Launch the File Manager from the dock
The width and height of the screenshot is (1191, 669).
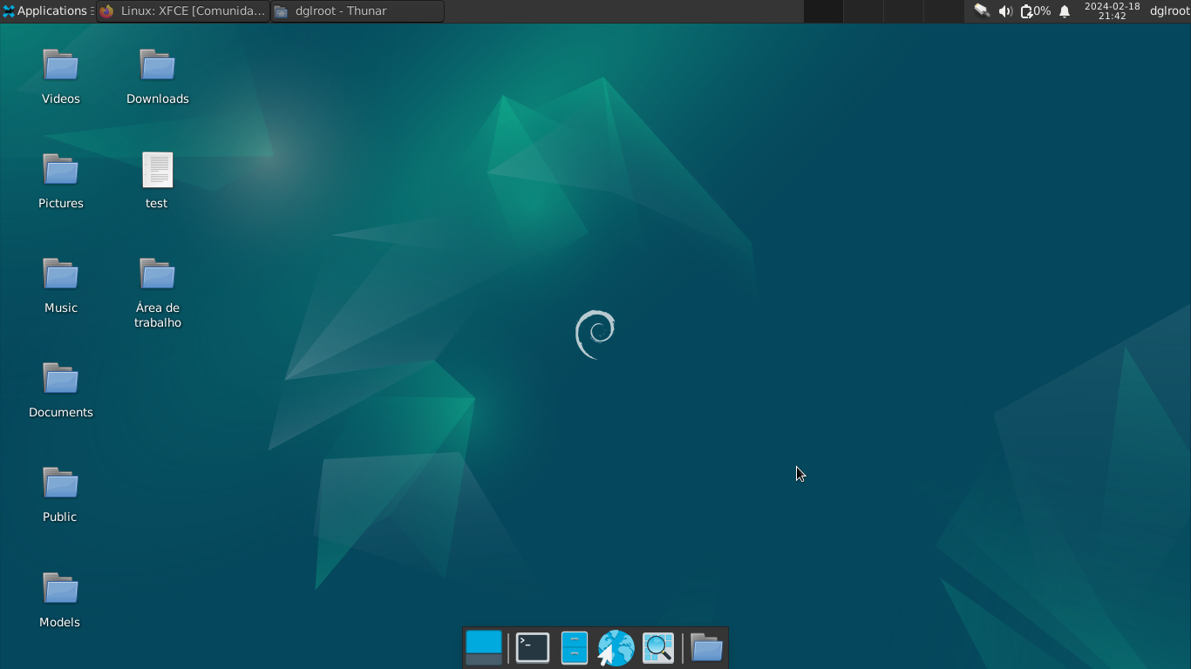pos(575,648)
